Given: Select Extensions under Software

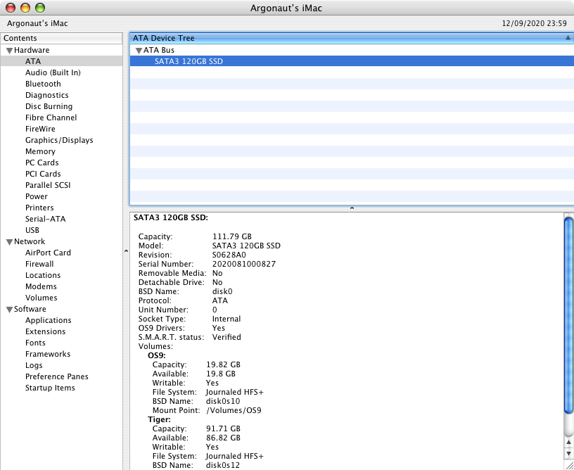Looking at the screenshot, I should [x=46, y=331].
